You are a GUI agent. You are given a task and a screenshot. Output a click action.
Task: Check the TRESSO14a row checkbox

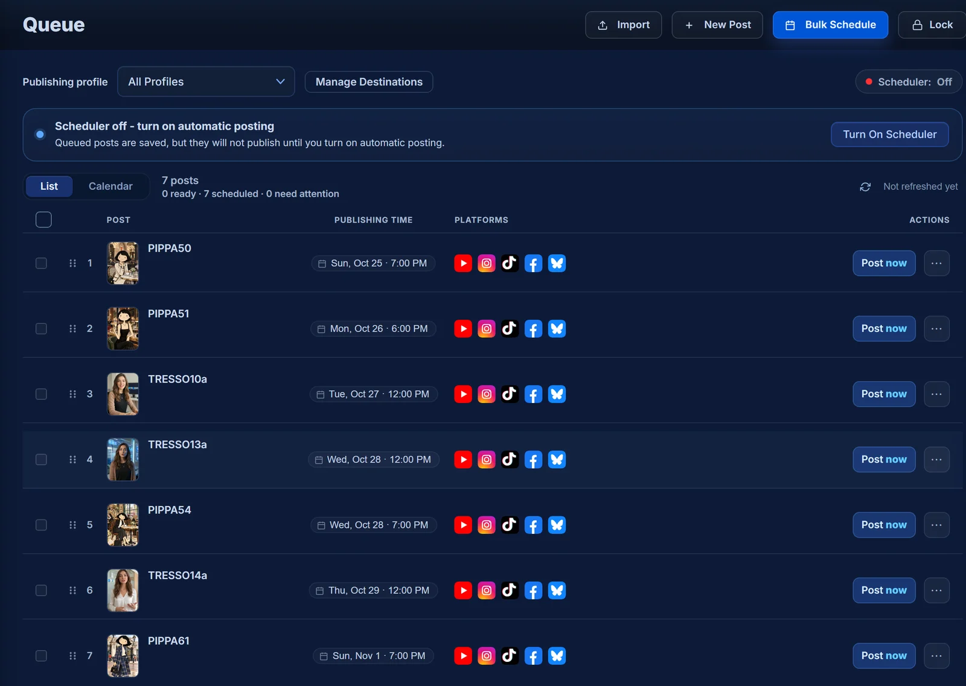pos(41,591)
